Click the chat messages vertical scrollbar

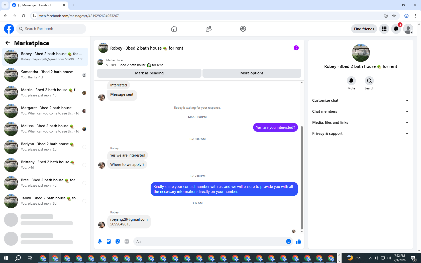tap(302, 178)
